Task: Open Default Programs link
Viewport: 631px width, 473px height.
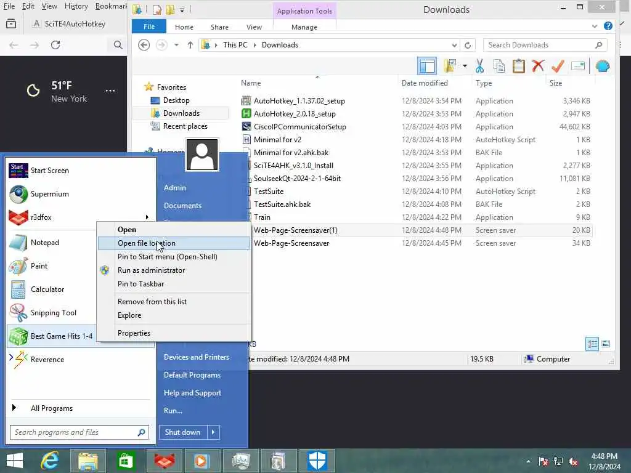Action: (x=192, y=375)
